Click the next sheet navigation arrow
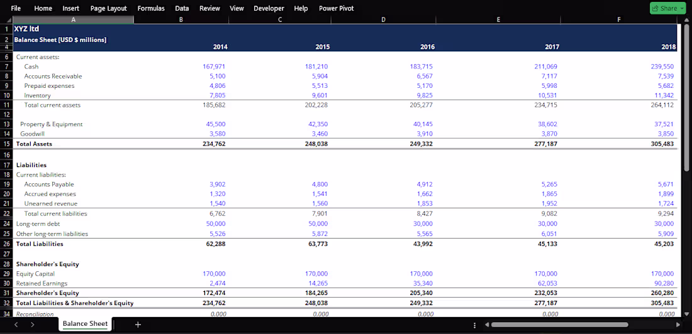692x334 pixels. 33,325
